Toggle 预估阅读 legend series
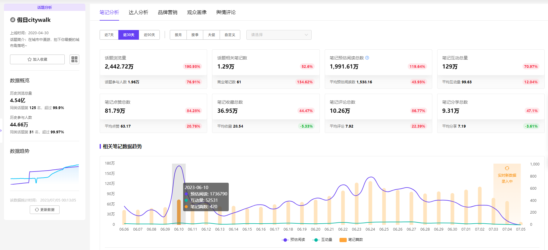 [293, 240]
